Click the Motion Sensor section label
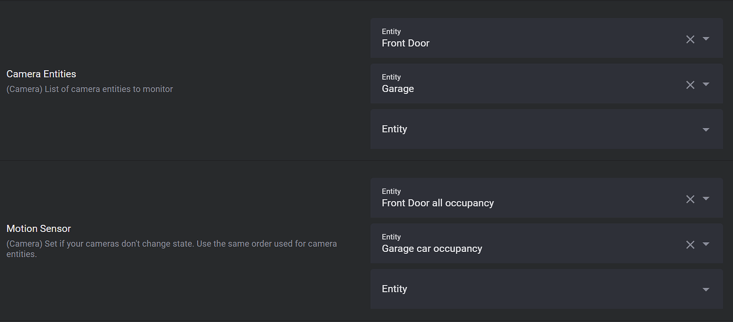733x322 pixels. tap(38, 228)
